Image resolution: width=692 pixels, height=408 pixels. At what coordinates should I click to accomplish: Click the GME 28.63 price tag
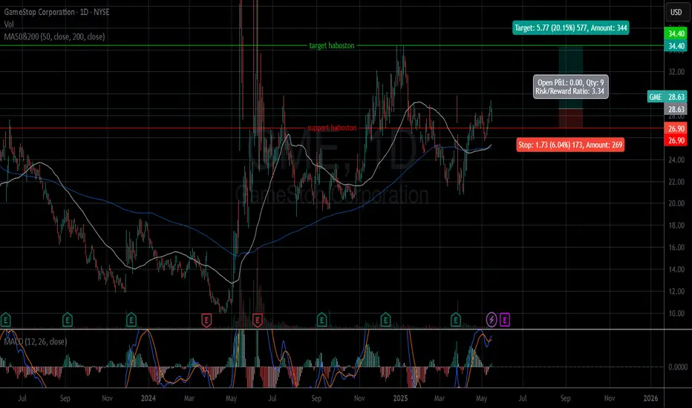point(667,96)
